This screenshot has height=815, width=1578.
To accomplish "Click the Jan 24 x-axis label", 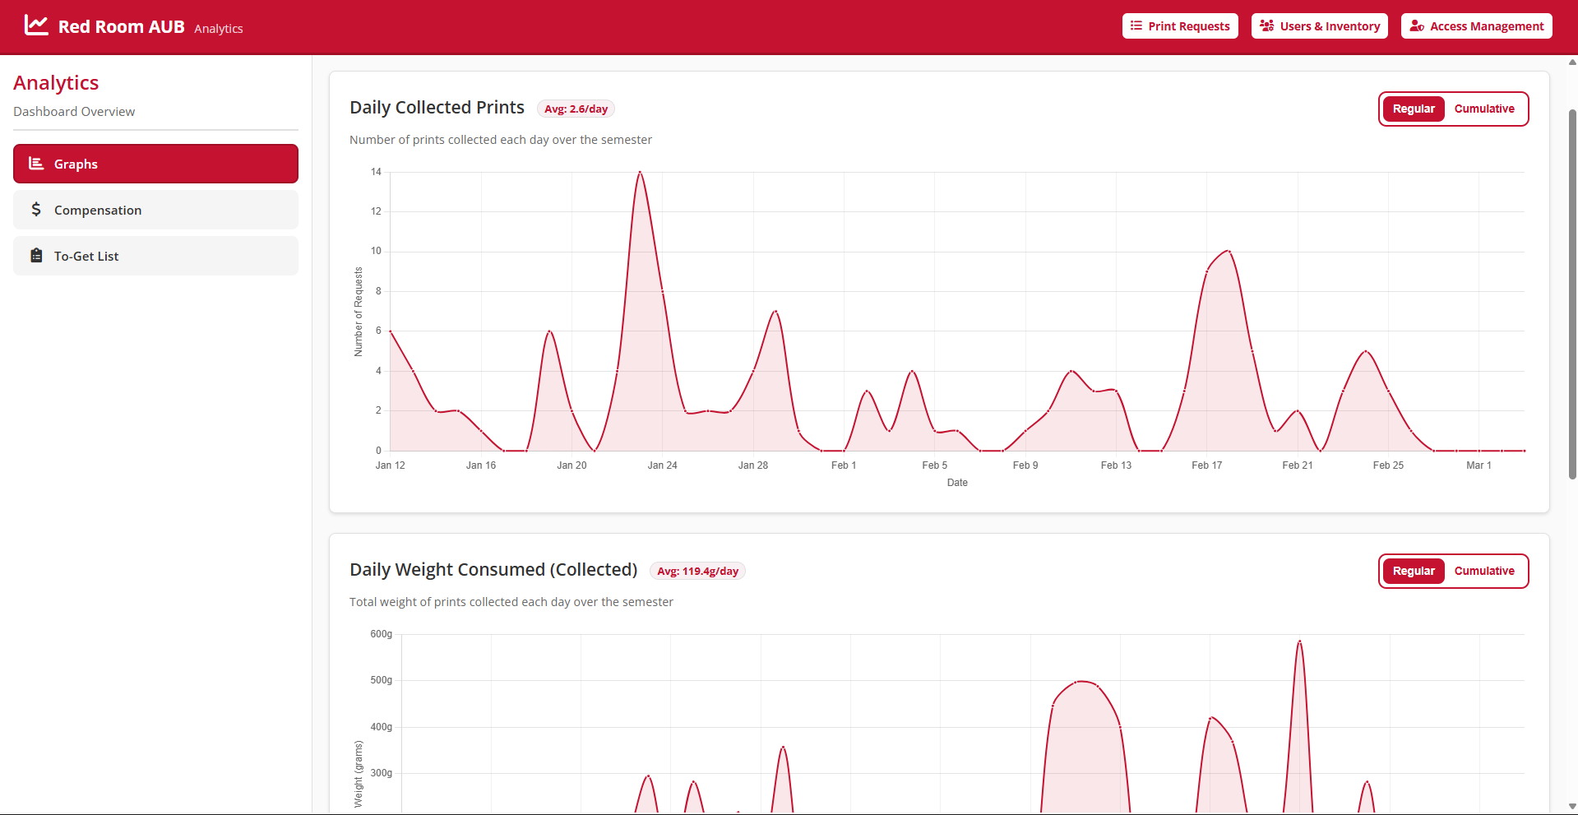I will point(662,465).
